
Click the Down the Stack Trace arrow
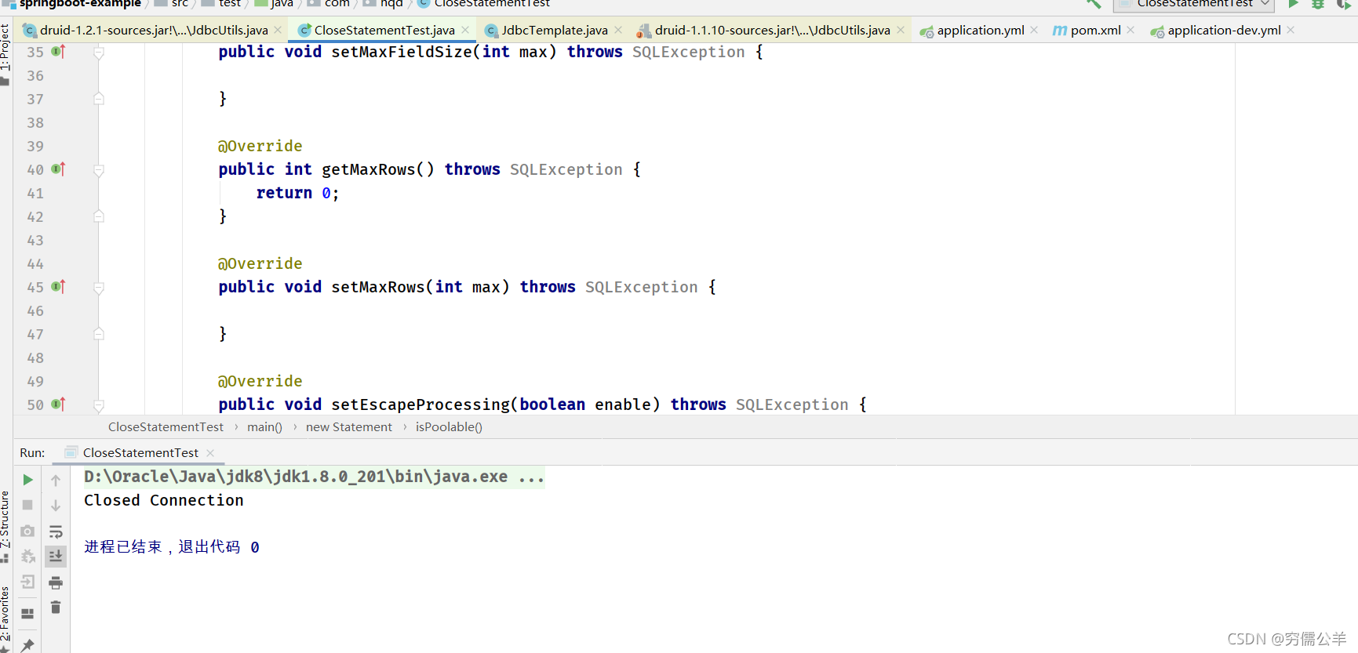56,506
